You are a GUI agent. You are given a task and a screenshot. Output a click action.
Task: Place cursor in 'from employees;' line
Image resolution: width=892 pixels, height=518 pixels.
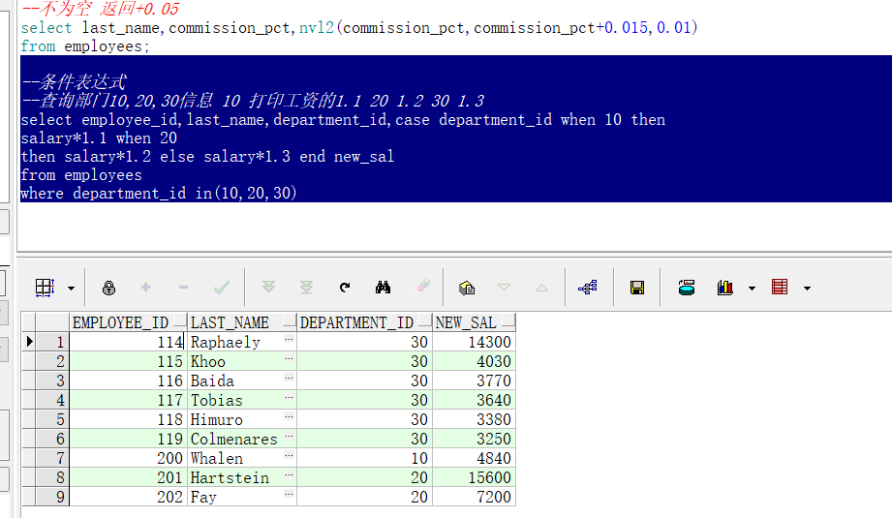tap(85, 46)
